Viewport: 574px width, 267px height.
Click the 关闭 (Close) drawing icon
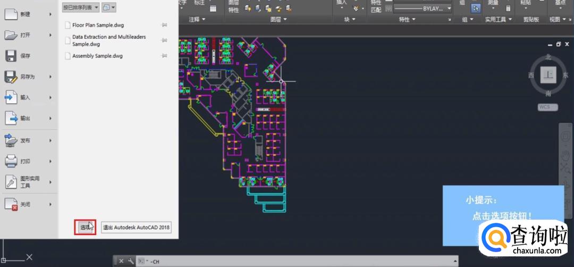click(11, 204)
